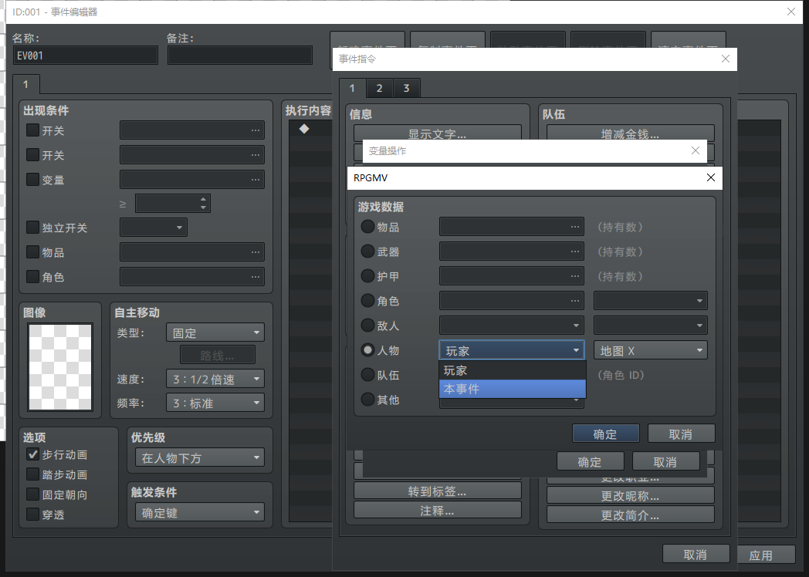This screenshot has width=809, height=577.
Task: Select the 敌人 radio button
Action: (367, 326)
